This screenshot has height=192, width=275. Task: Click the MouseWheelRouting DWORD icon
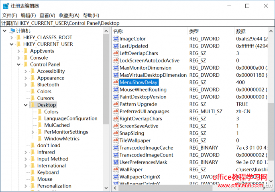tap(116, 90)
